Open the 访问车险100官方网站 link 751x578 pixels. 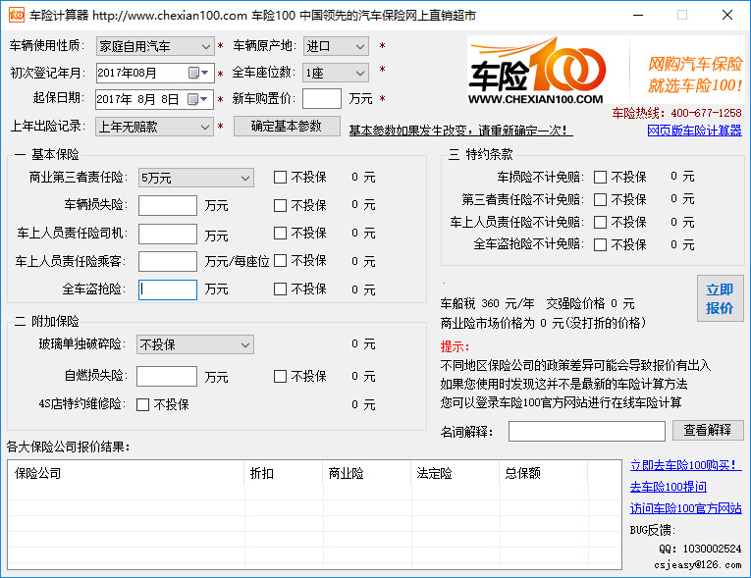[685, 508]
